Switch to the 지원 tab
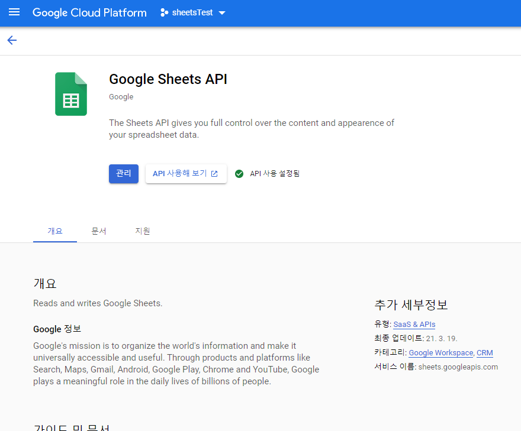Viewport: 521px width, 431px height. click(143, 231)
